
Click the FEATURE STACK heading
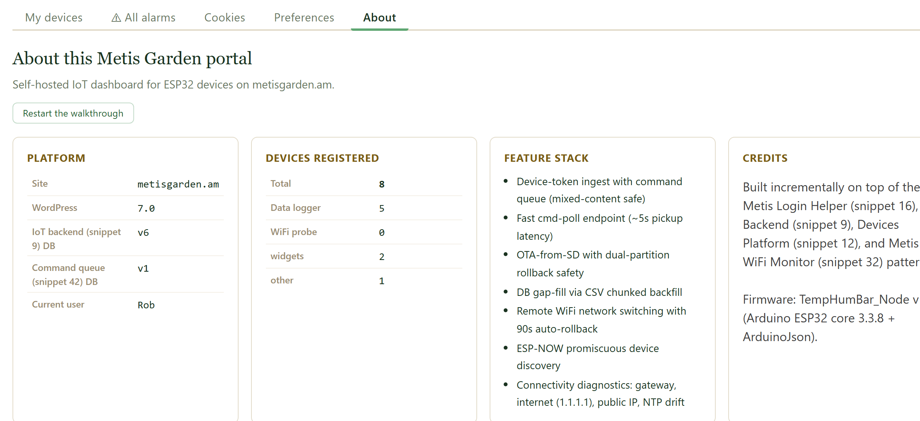tap(547, 158)
